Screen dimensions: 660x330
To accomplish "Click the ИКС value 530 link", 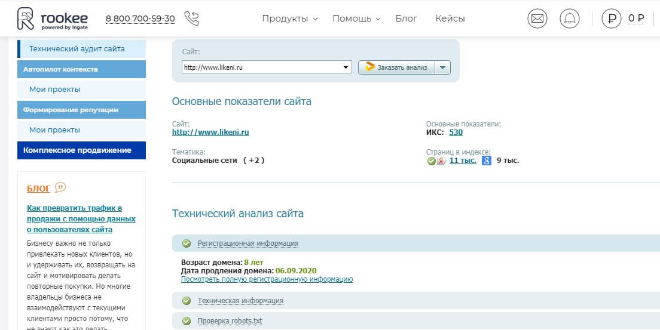I will point(456,132).
